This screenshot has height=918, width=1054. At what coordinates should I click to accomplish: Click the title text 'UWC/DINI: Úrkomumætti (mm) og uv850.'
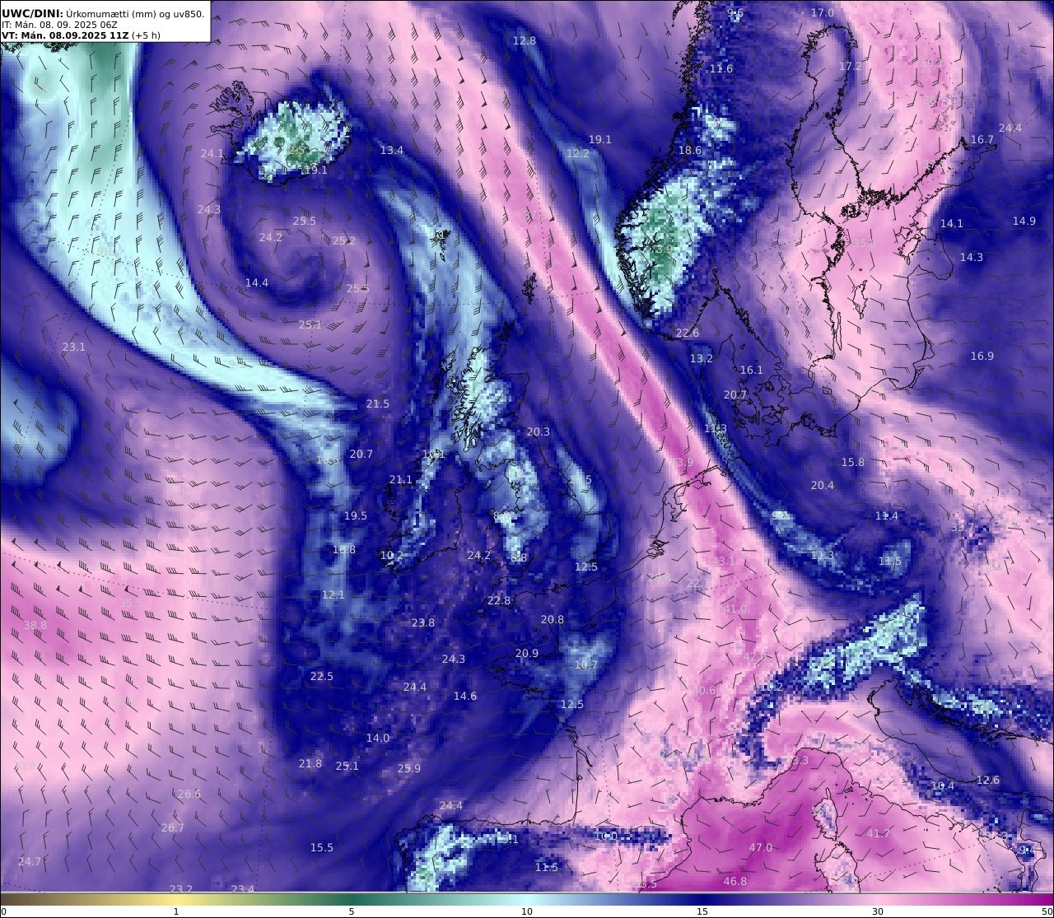pyautogui.click(x=103, y=13)
